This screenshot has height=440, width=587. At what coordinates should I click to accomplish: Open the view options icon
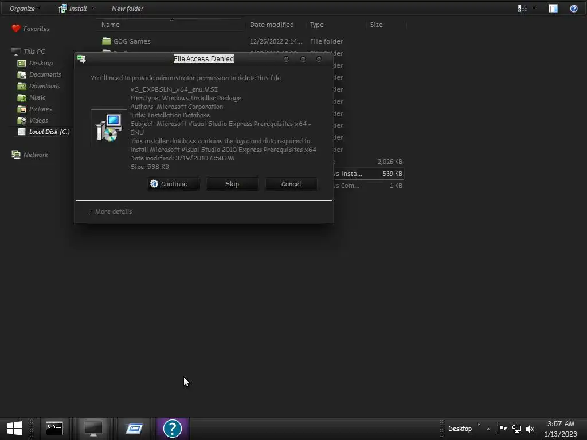pyautogui.click(x=522, y=8)
